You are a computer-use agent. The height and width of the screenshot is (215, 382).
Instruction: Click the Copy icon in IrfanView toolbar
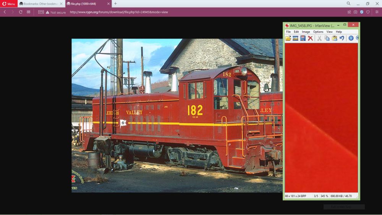327,38
